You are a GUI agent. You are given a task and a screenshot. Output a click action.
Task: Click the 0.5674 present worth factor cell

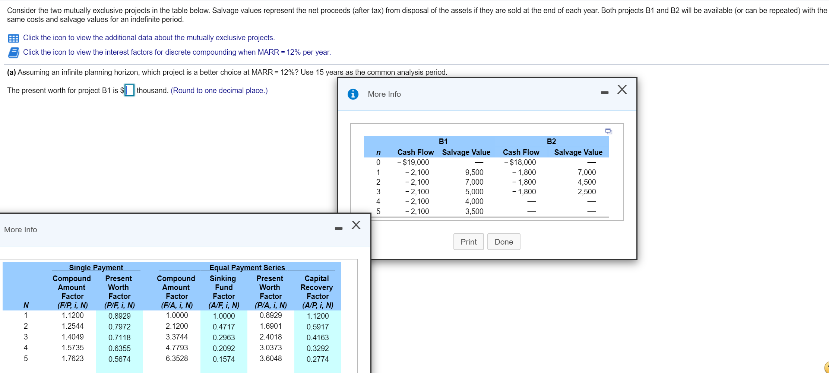tap(119, 359)
